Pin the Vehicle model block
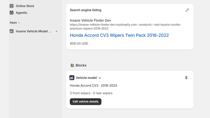Viewport: 210px width, 118px height. coord(186,78)
